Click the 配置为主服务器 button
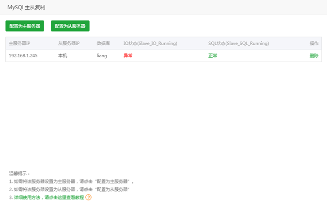The image size is (327, 215). 25,26
